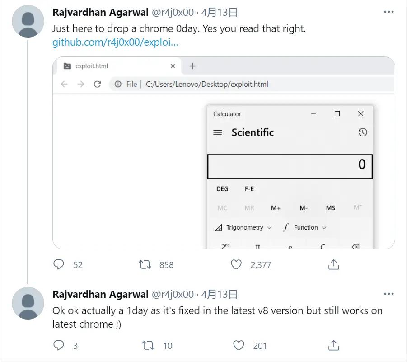The height and width of the screenshot is (362, 407).
Task: Click the @r4j0x00 handle on second tweet
Action: tap(172, 295)
